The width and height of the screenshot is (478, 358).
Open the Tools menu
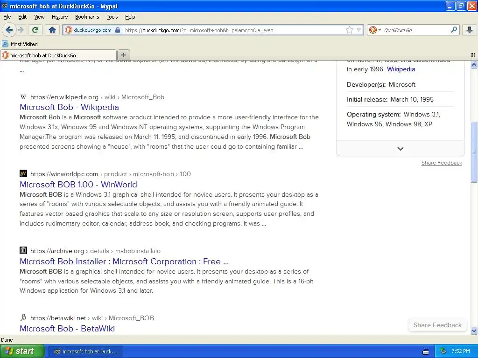(112, 17)
